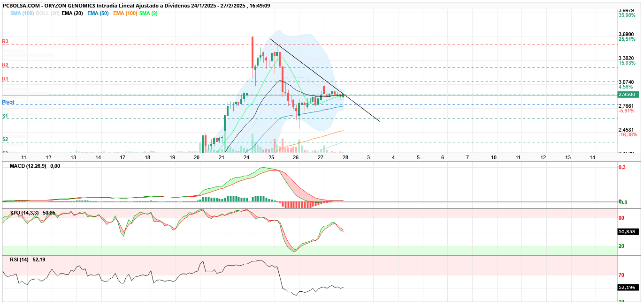Click date 3 on the time axis

click(368, 158)
